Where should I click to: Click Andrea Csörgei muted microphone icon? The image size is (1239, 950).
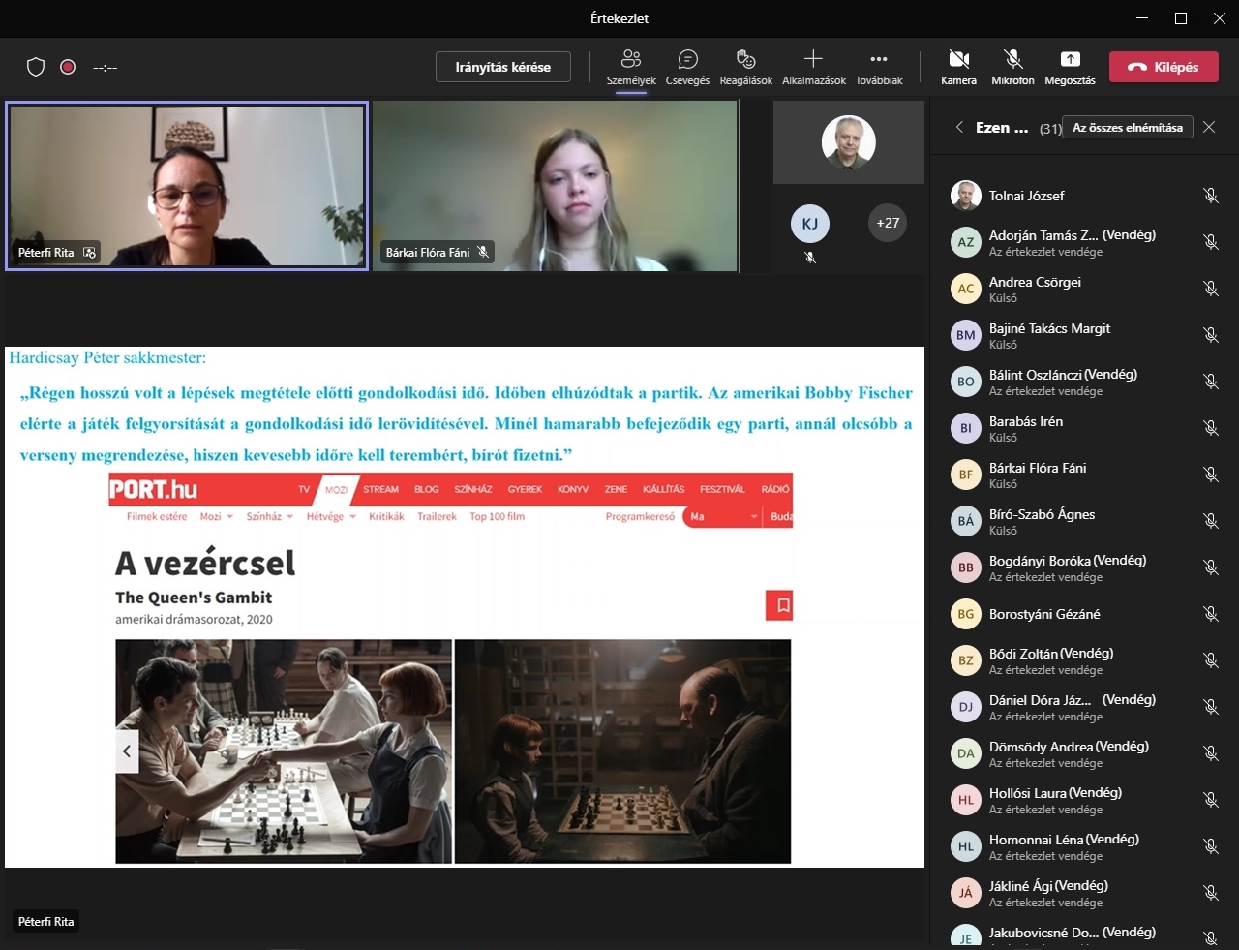1210,289
